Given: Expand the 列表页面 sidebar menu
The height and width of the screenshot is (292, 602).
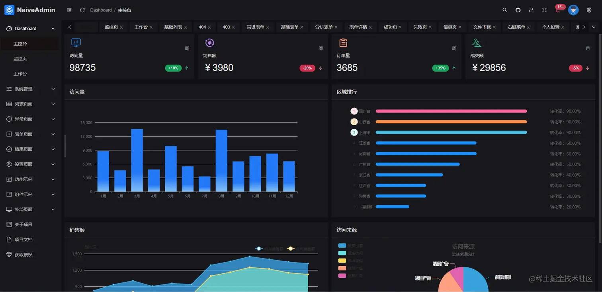Looking at the screenshot, I should coord(31,104).
